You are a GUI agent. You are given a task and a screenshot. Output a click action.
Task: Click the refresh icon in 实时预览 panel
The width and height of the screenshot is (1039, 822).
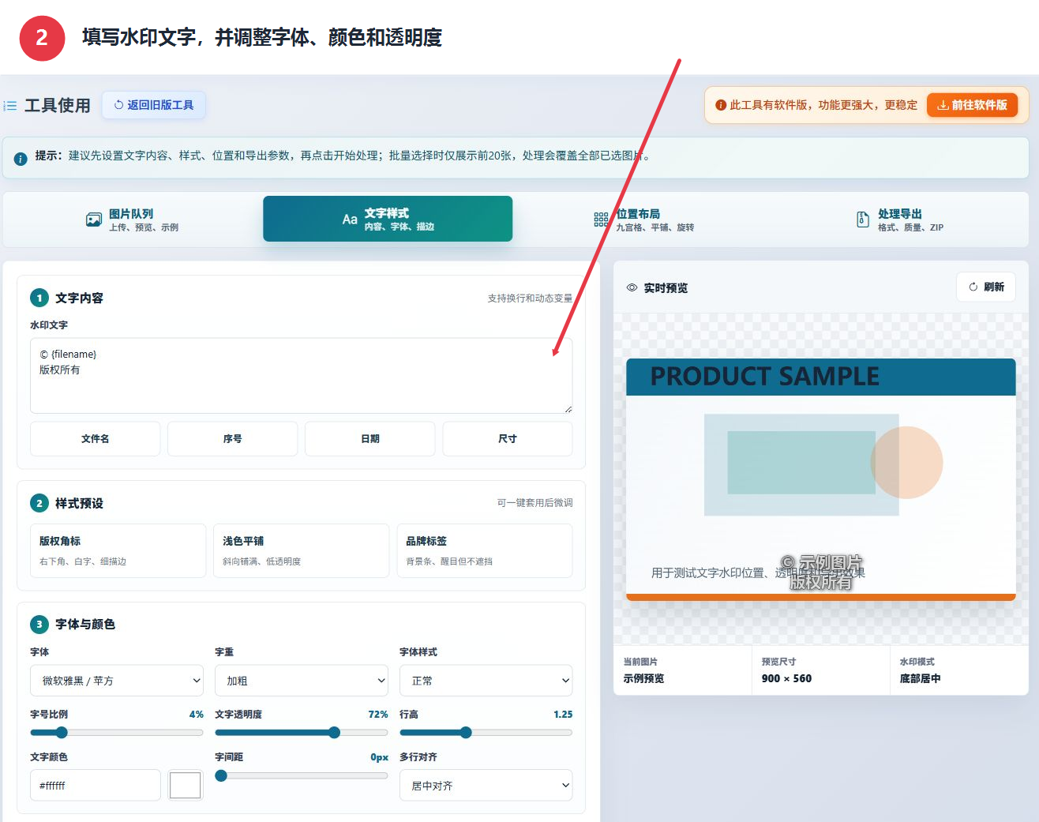point(973,287)
